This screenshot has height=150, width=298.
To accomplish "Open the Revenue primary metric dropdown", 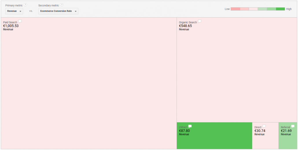I will pos(14,11).
